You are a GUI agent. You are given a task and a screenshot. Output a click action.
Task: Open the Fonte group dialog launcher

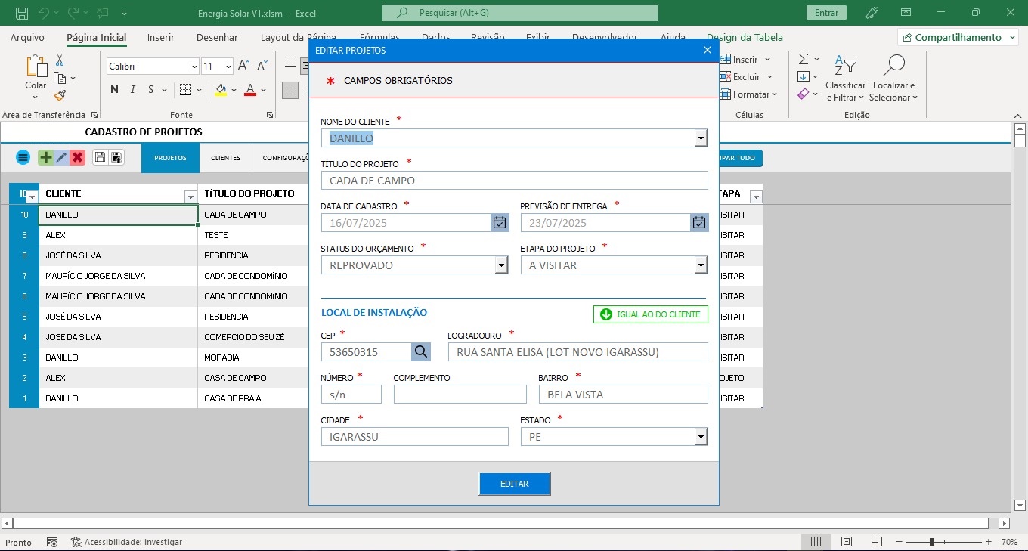270,115
